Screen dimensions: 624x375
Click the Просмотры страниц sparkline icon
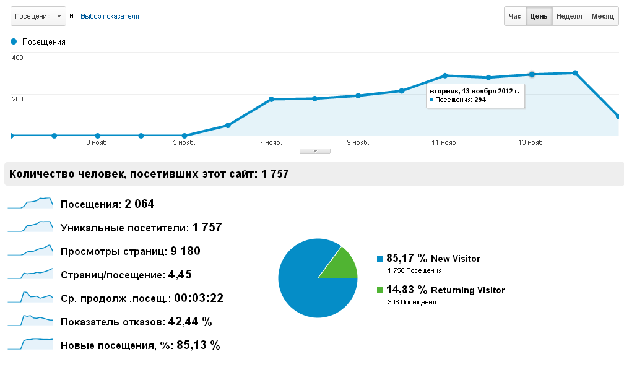pos(30,251)
